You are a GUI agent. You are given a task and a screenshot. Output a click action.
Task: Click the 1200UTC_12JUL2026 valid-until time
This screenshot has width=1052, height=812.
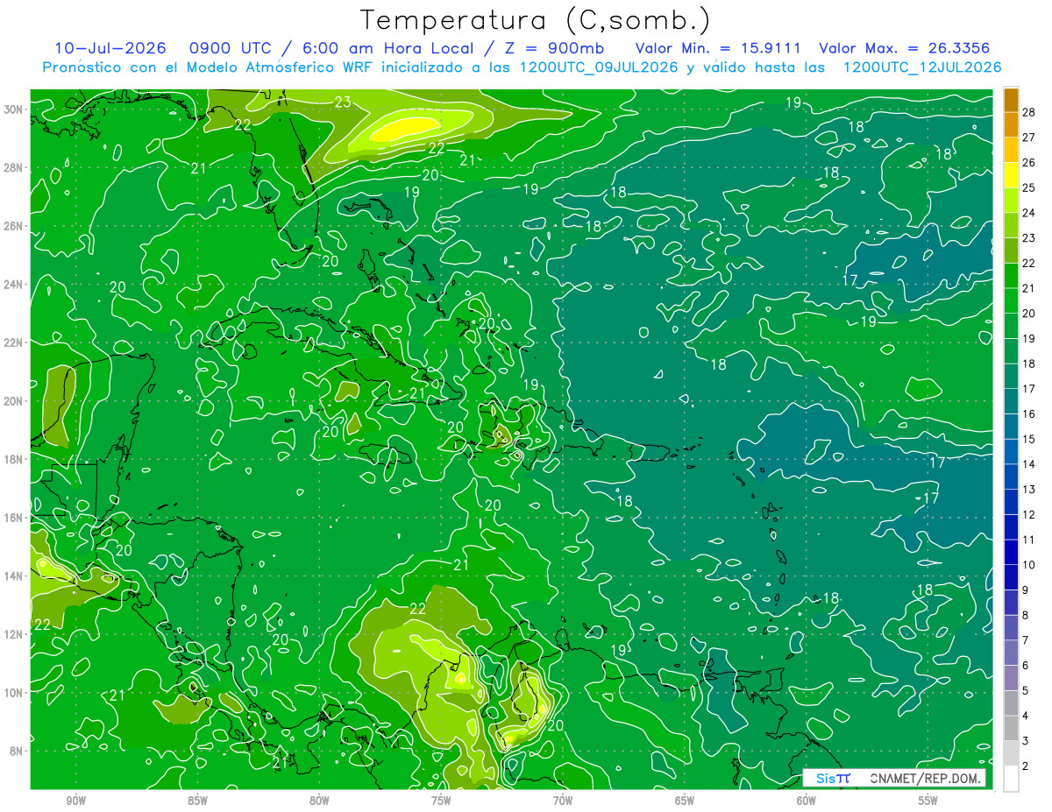[x=921, y=67]
